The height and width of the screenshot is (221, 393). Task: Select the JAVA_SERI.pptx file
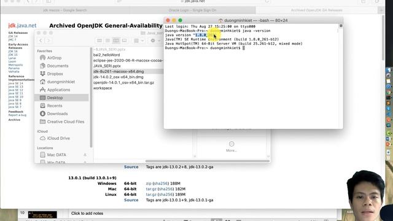click(107, 66)
